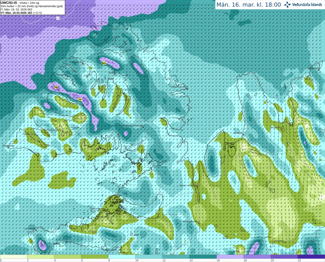Click the '10m hviður > 25 m/s' description line
325x262 pixels.
(x=32, y=6)
